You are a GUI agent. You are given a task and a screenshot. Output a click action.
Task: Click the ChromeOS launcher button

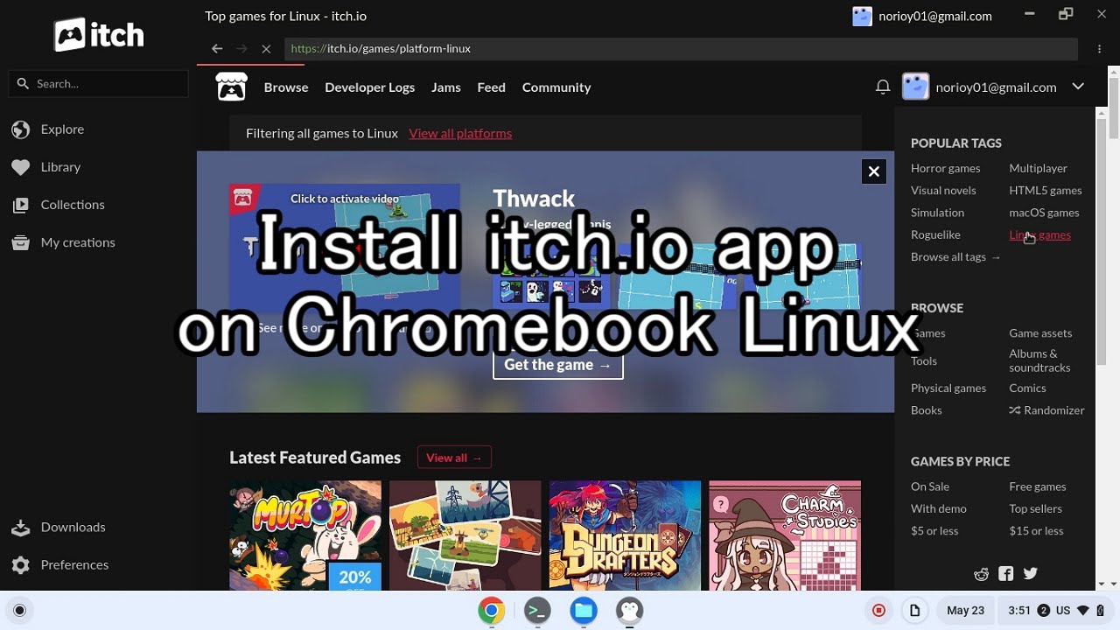[20, 611]
